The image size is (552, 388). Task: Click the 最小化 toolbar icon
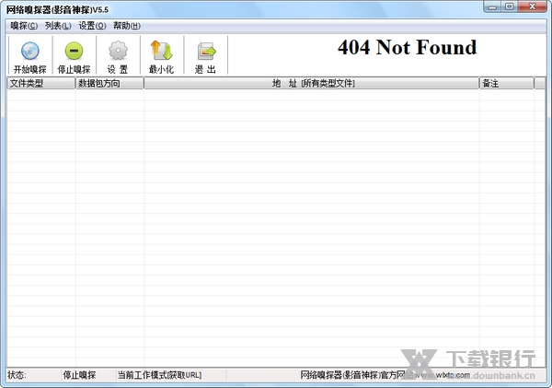[161, 55]
